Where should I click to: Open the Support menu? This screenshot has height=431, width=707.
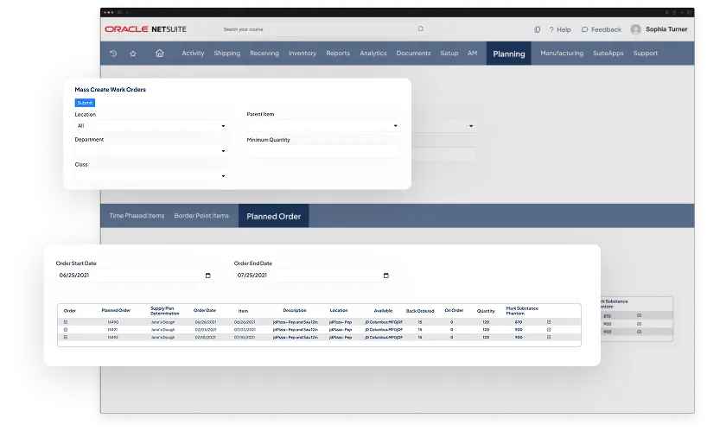coord(646,54)
